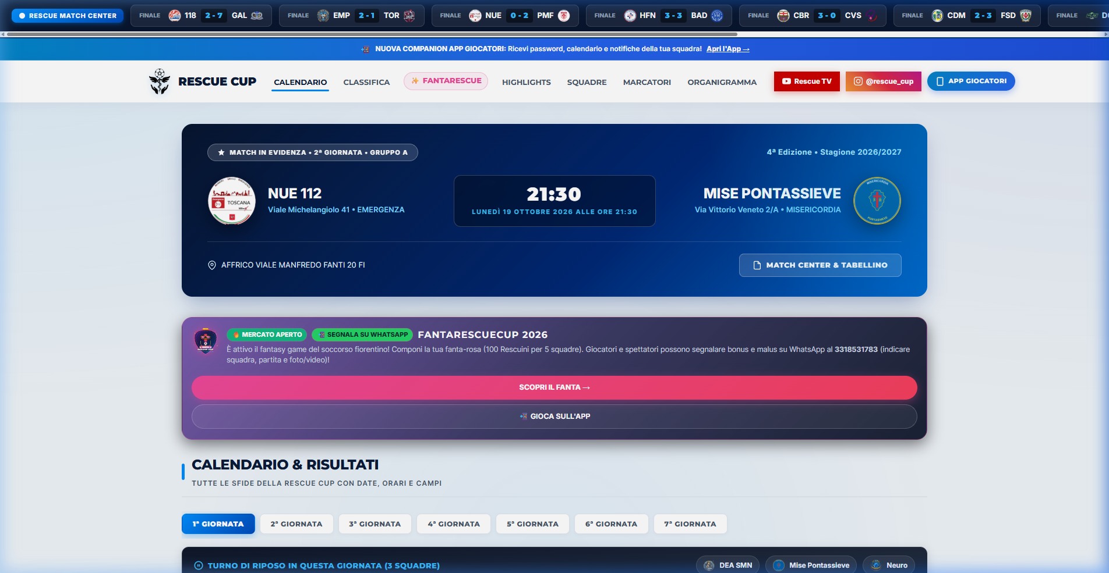
Task: Open NUE 112 team crest
Action: [232, 201]
